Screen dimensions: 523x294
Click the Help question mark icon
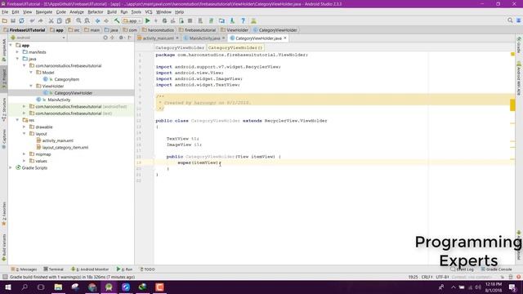tap(244, 20)
